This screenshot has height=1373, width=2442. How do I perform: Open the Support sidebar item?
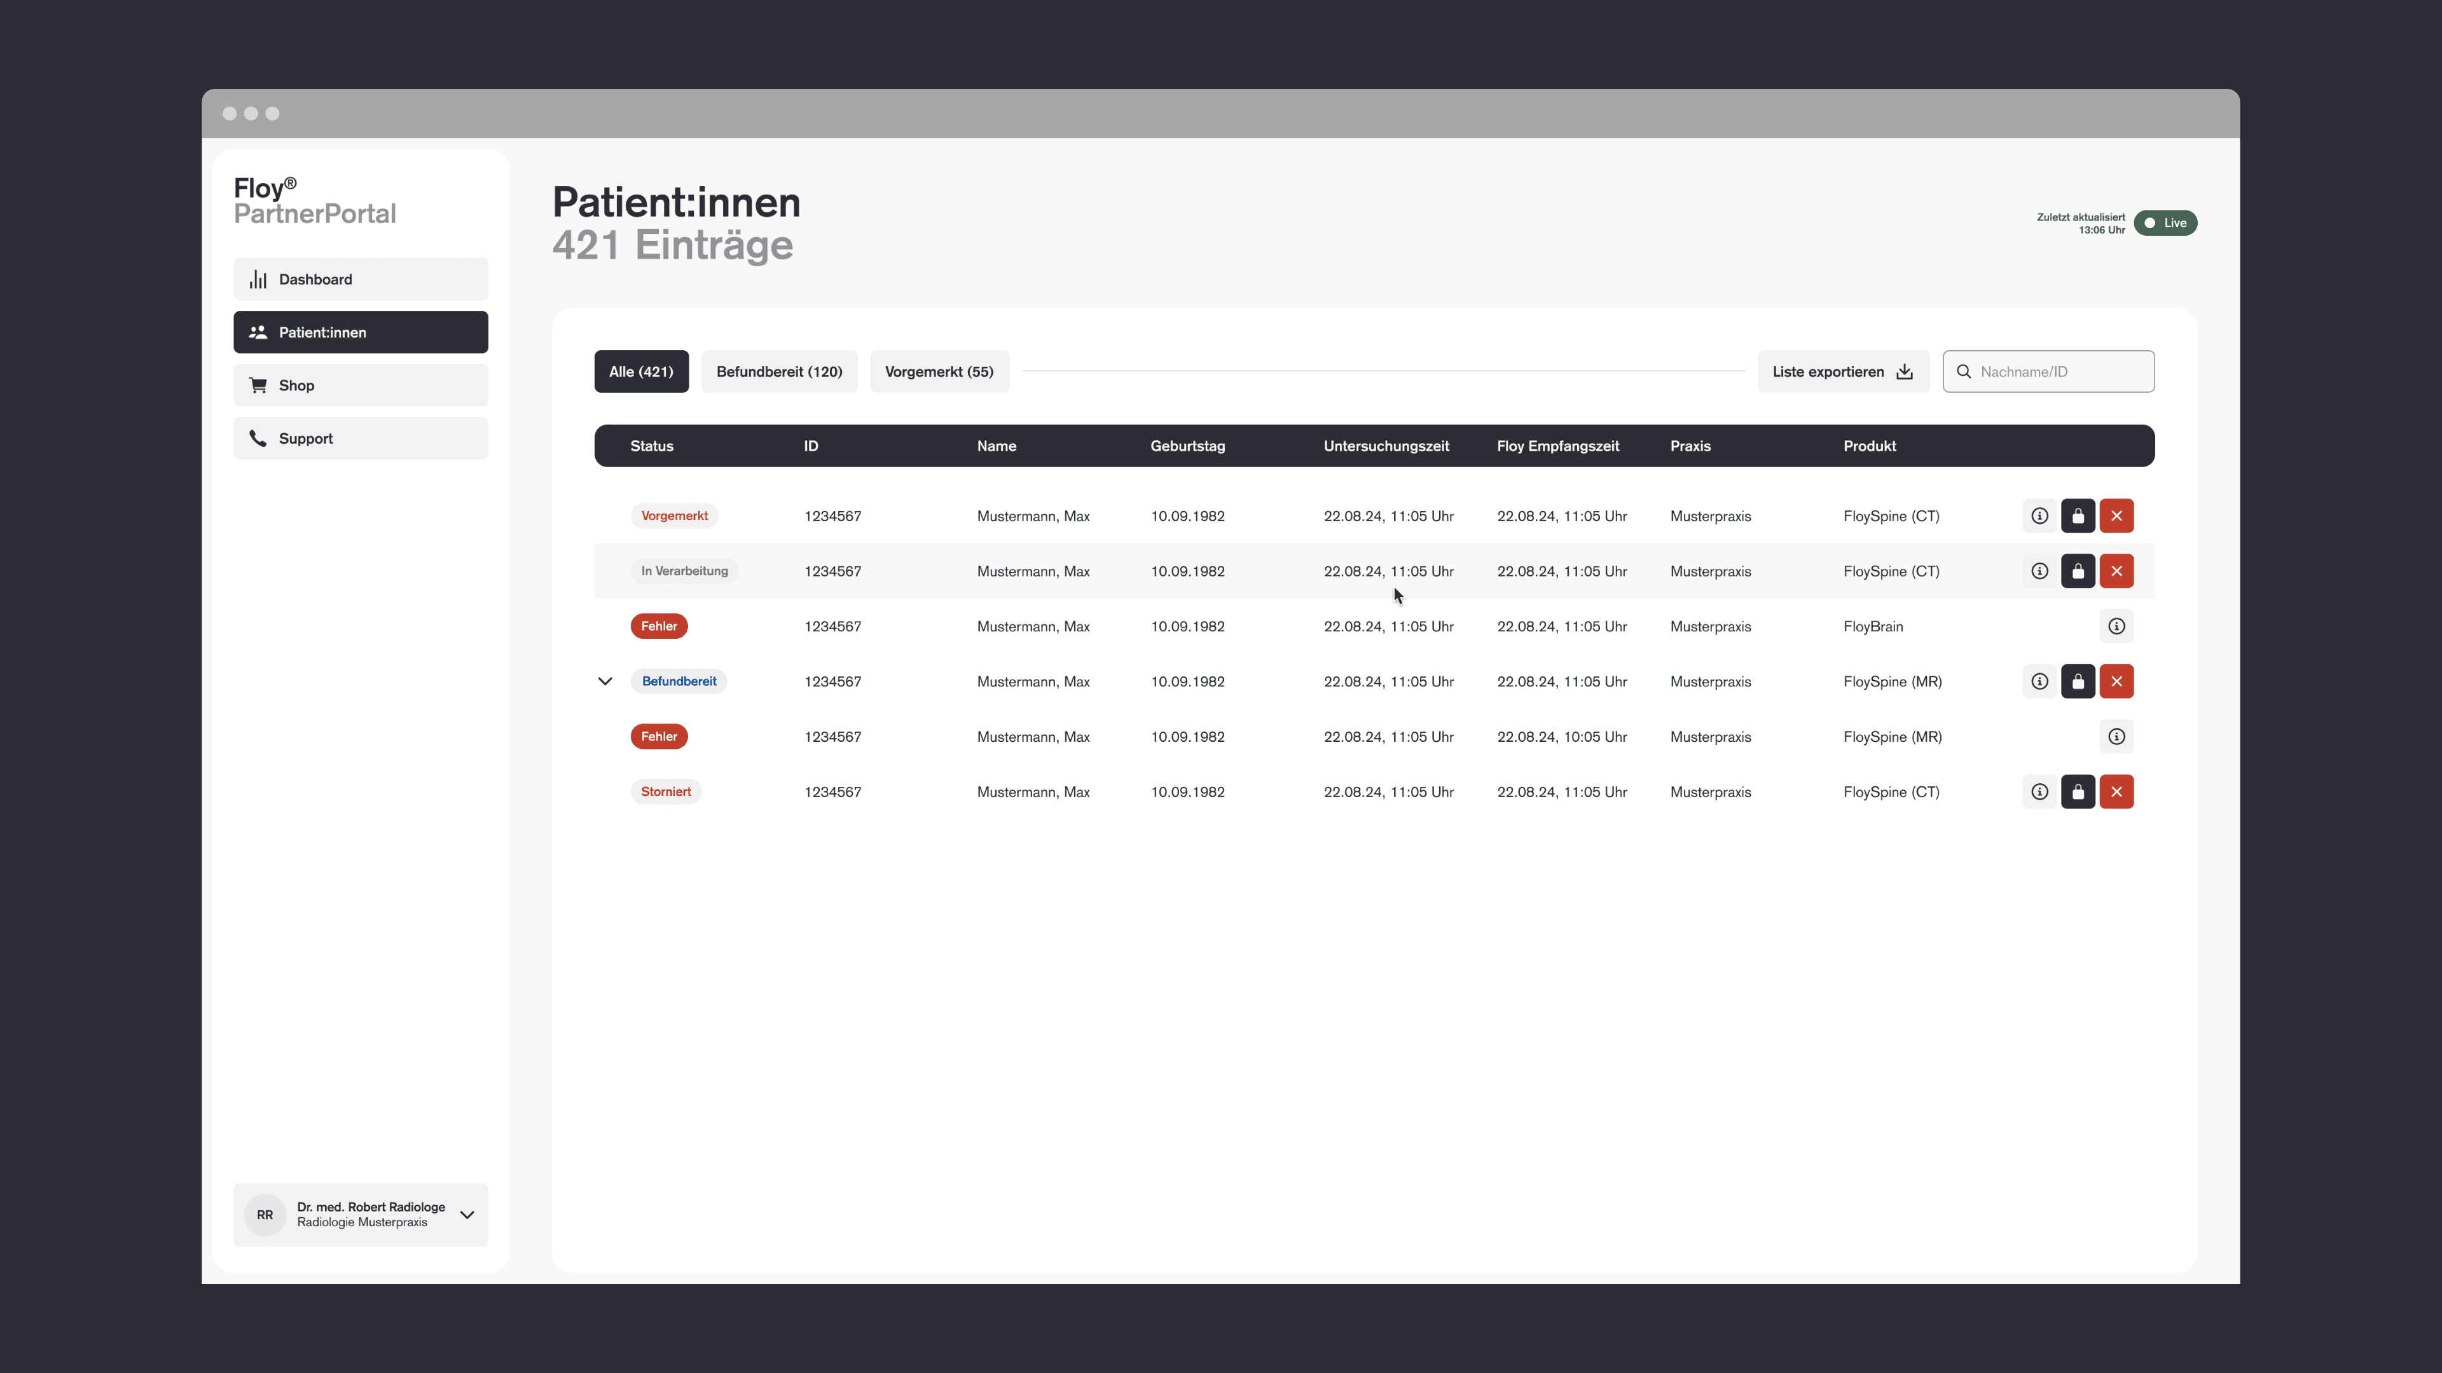tap(360, 439)
